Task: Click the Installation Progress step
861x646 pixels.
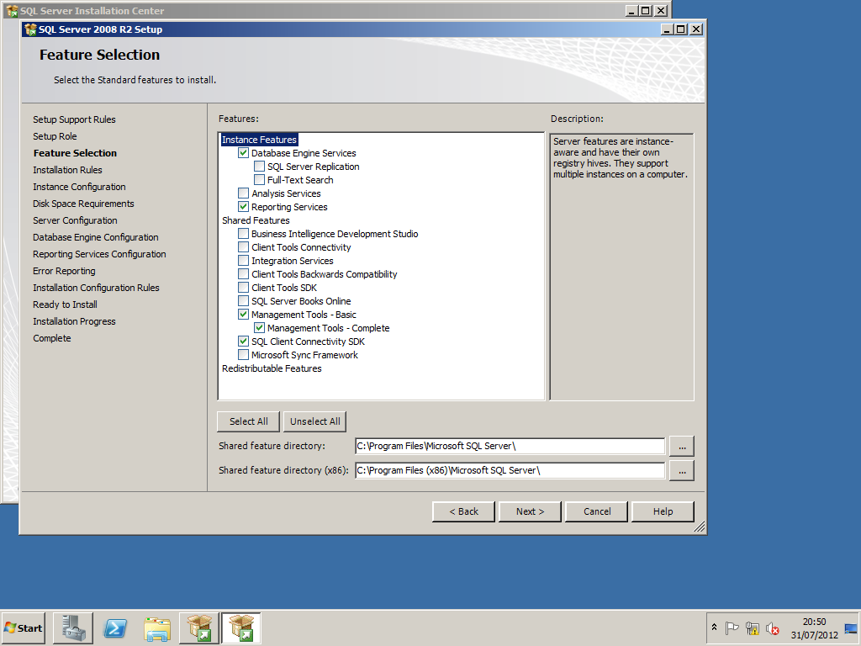Action: (74, 321)
